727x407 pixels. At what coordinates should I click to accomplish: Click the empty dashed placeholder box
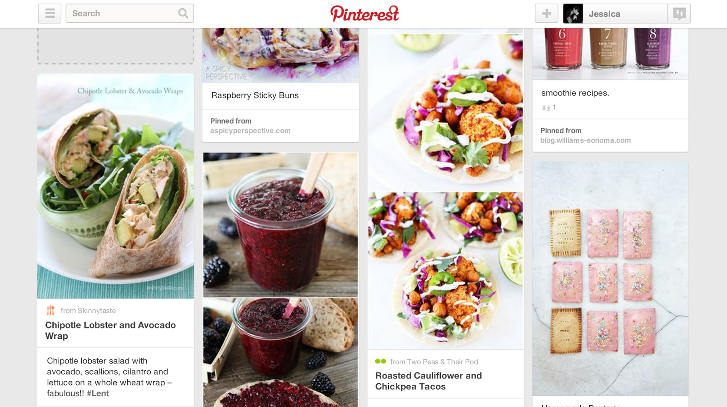[x=115, y=45]
